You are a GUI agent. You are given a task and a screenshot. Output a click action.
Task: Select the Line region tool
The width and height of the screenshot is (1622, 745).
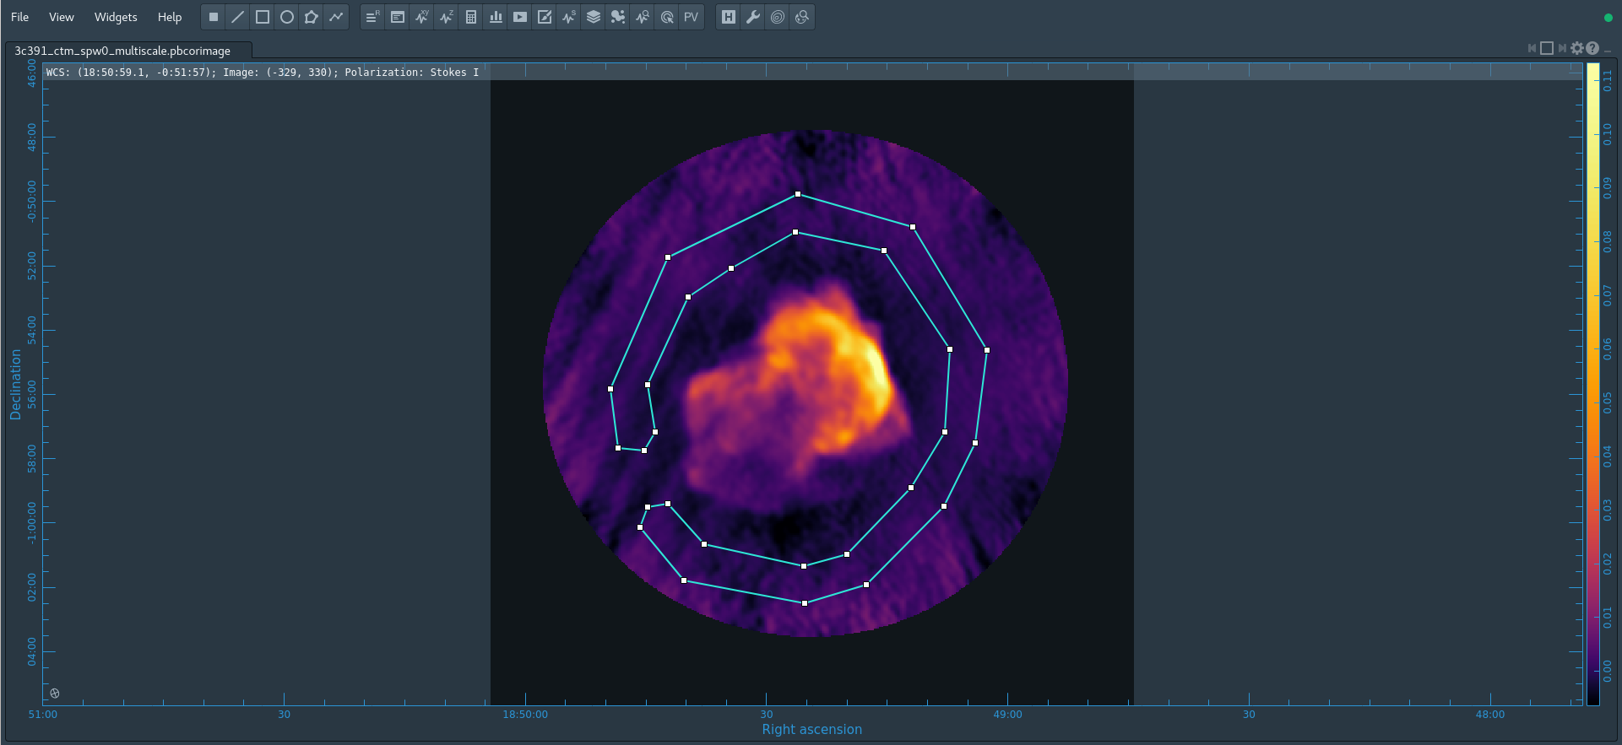(x=238, y=17)
